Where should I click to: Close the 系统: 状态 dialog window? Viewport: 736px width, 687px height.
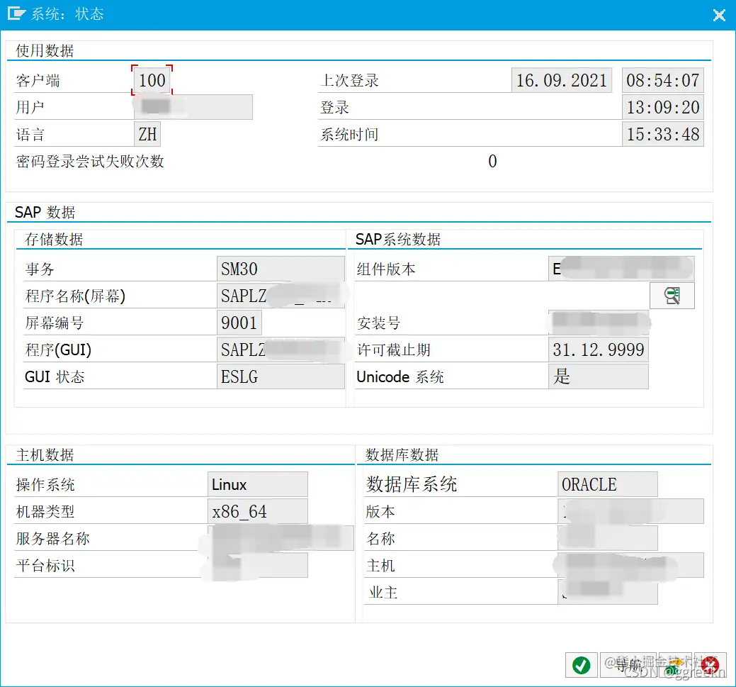pyautogui.click(x=718, y=15)
